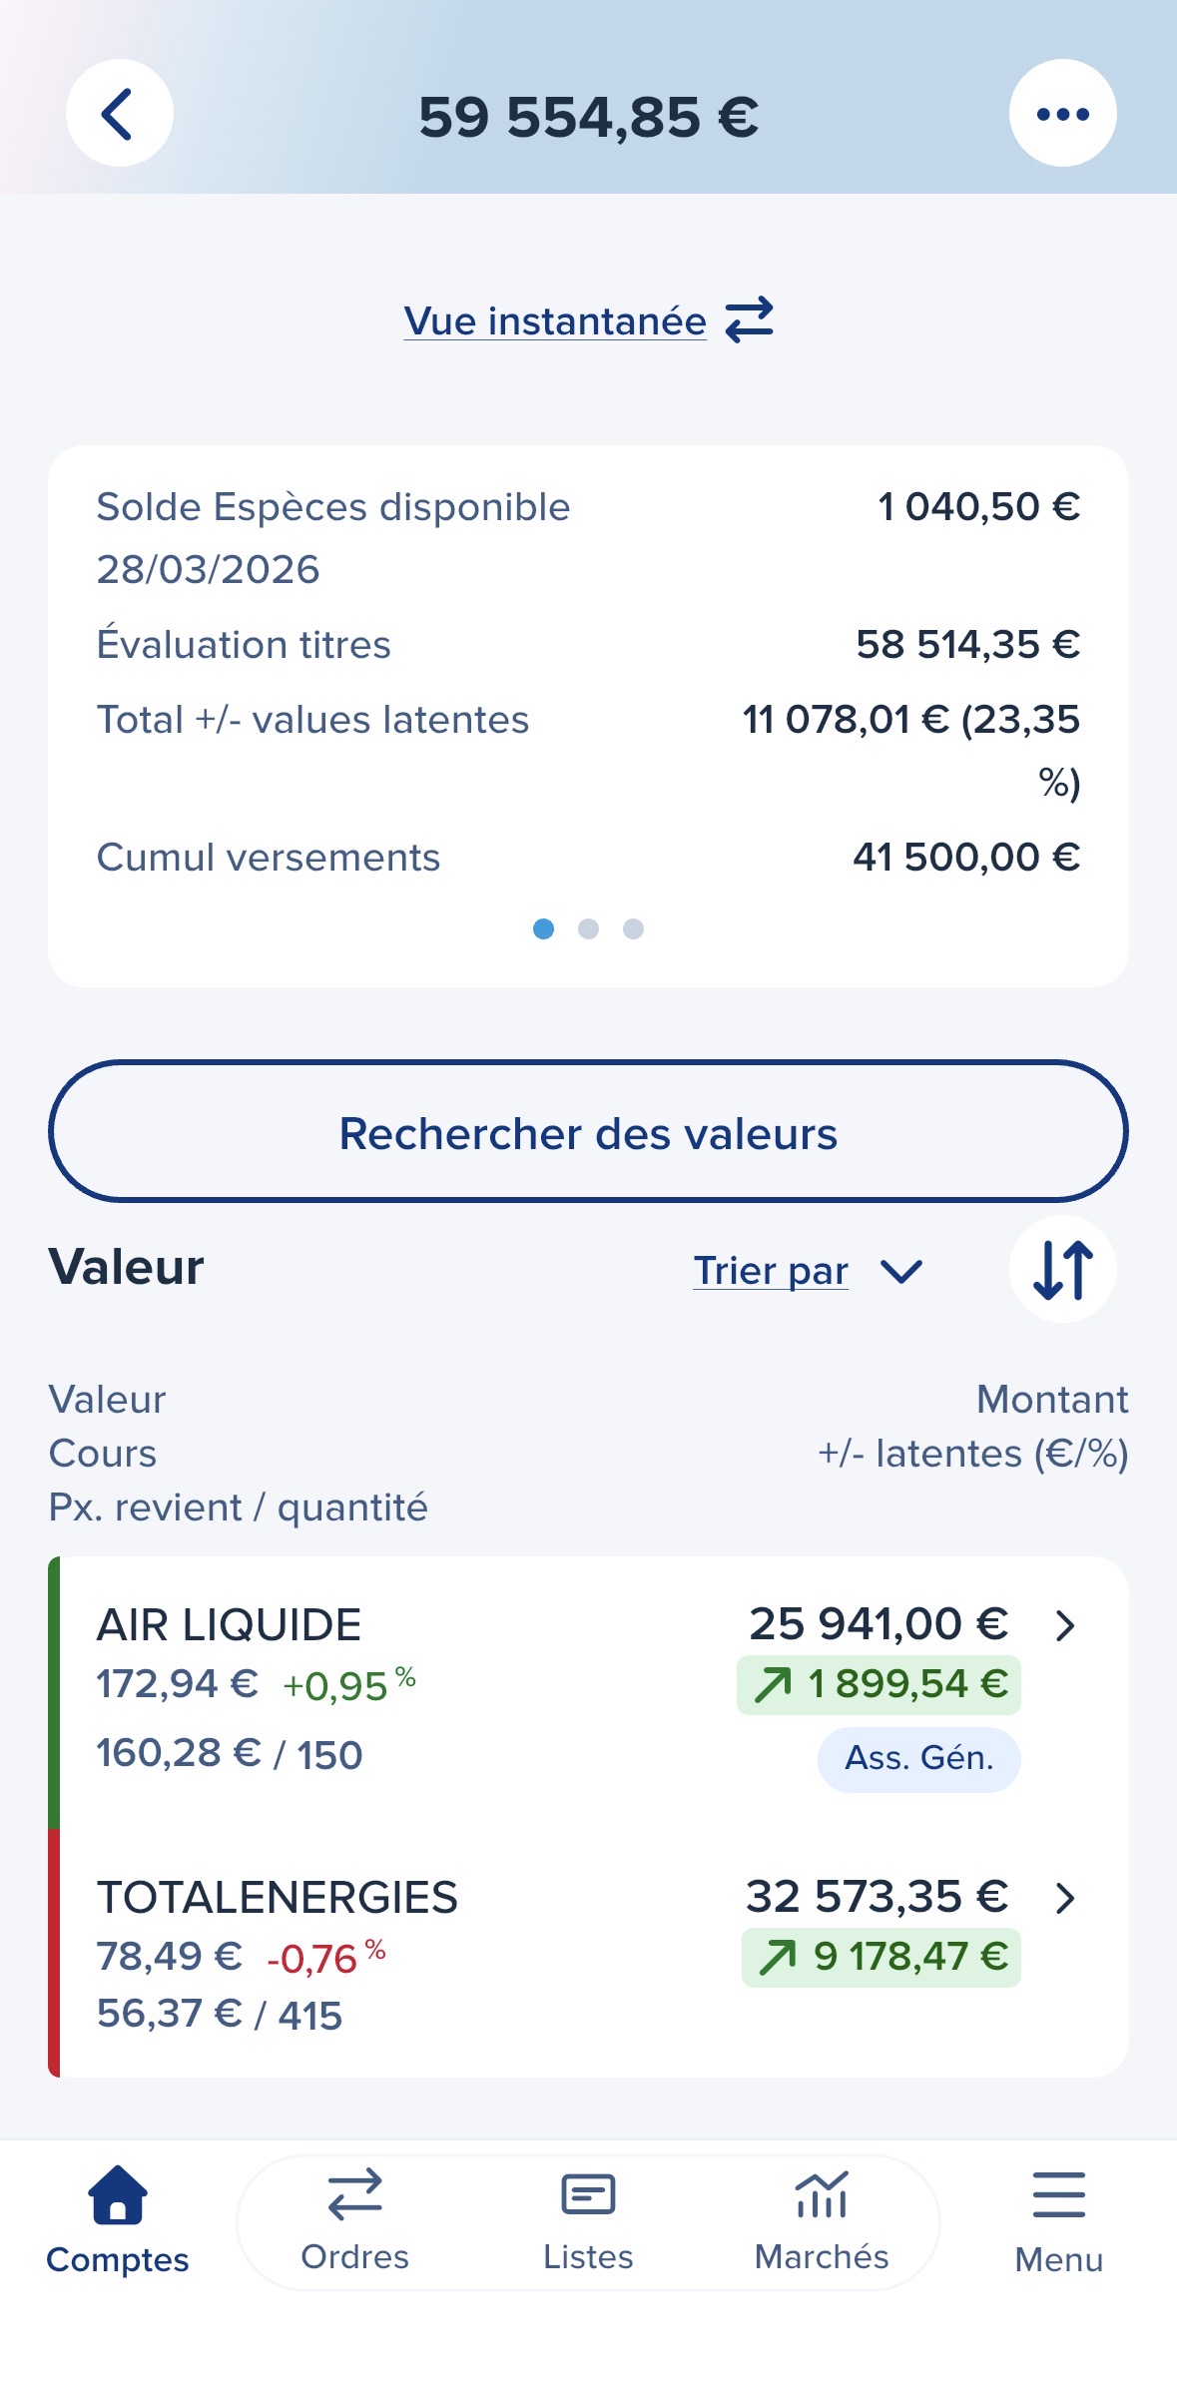Open TotalEnergies details chevron

coord(1065,1898)
